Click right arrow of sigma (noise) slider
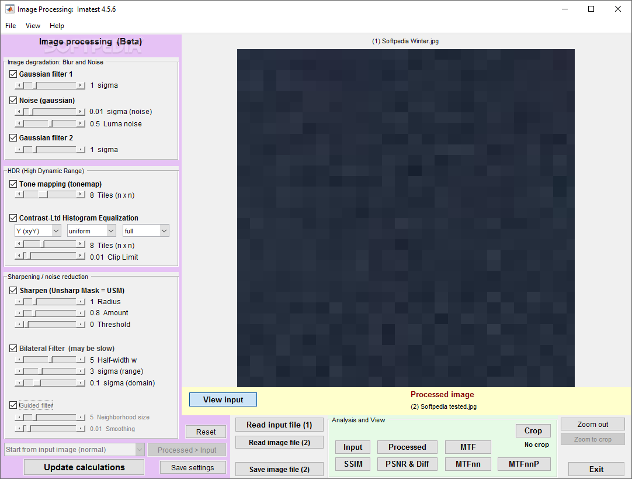 (x=81, y=111)
